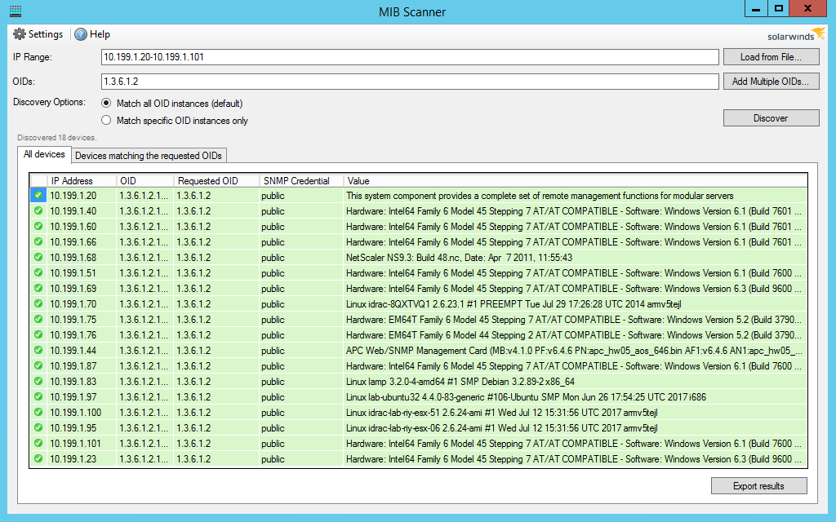Click the Load from File button
Viewport: 836px width, 522px height.
click(771, 57)
